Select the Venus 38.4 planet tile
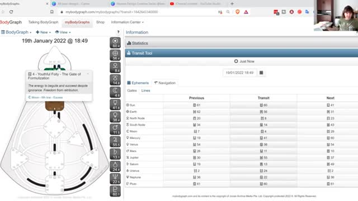Image resolution: width=358 pixels, height=201 pixels. coord(115,117)
